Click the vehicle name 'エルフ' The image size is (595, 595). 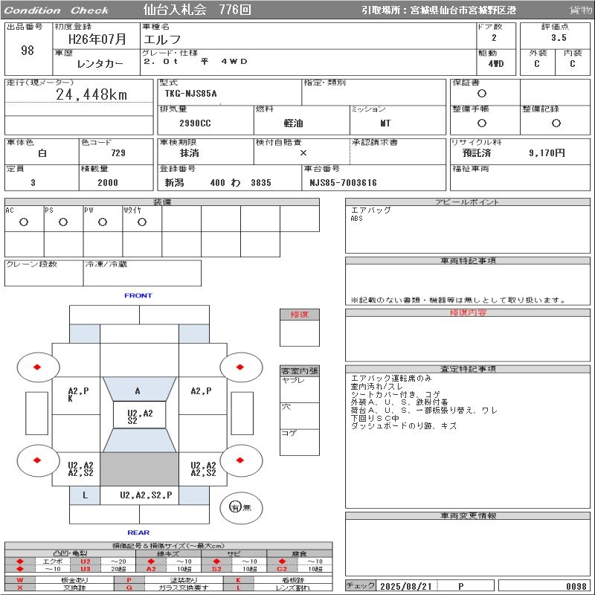(x=162, y=39)
